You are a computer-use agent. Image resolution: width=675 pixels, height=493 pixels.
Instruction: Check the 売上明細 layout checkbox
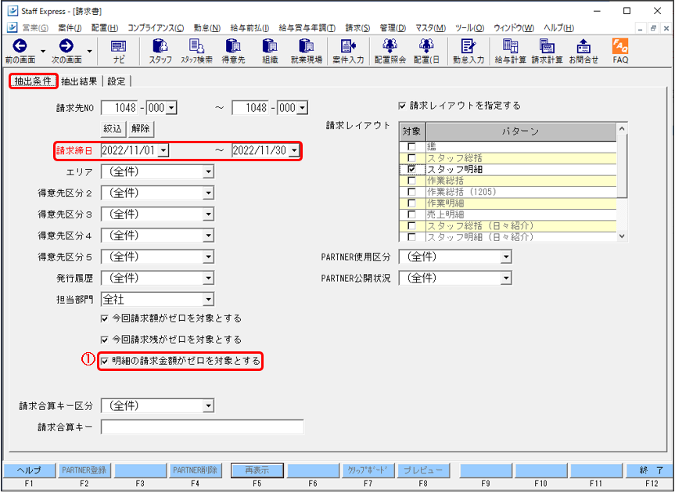pyautogui.click(x=411, y=214)
